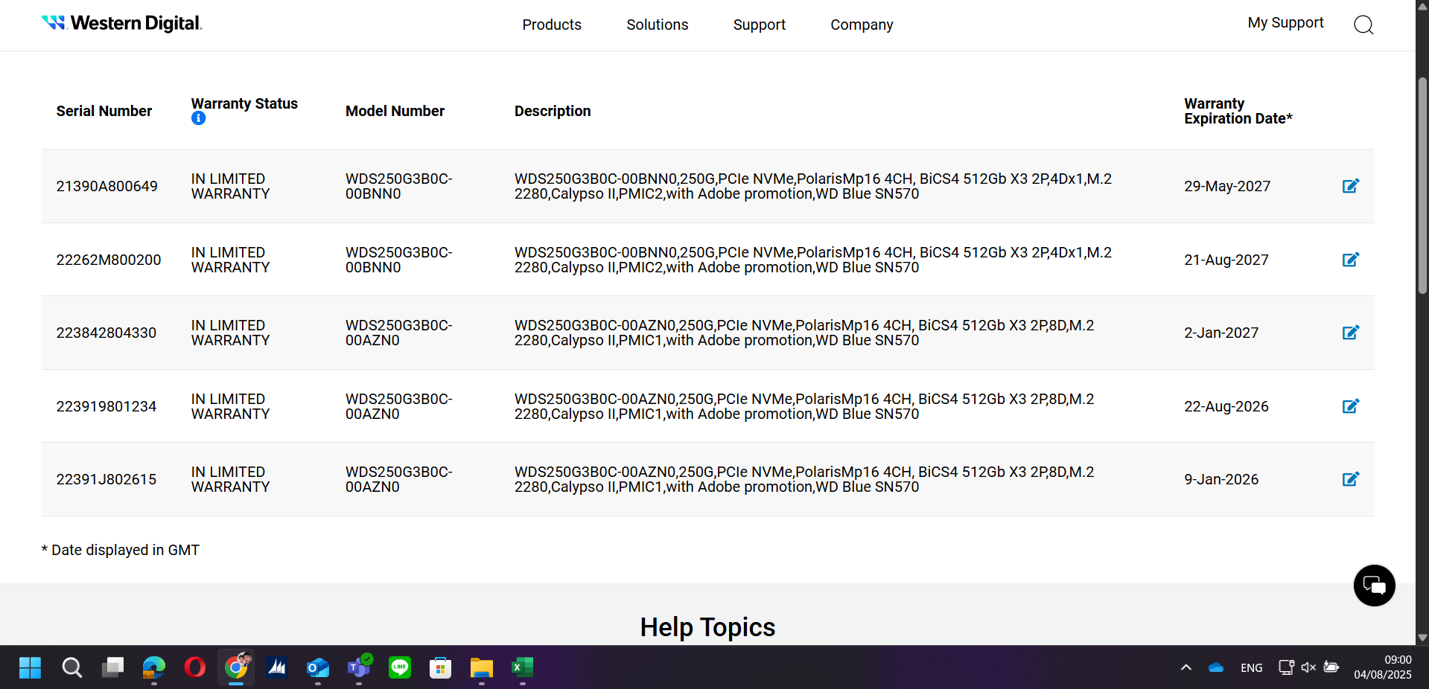The height and width of the screenshot is (689, 1429).
Task: Edit entry for serial 223919801234
Action: (x=1350, y=406)
